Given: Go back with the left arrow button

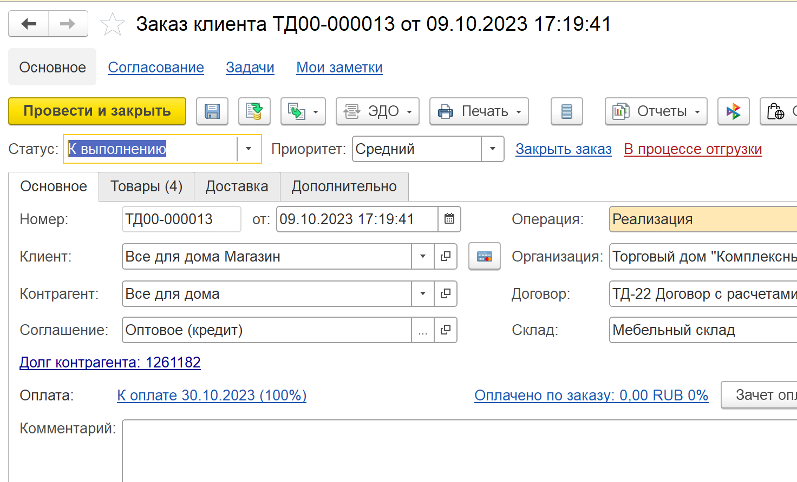Looking at the screenshot, I should pos(29,24).
